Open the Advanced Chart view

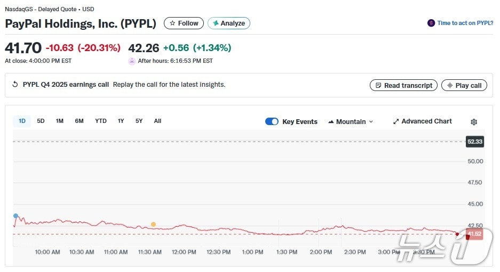(x=422, y=121)
